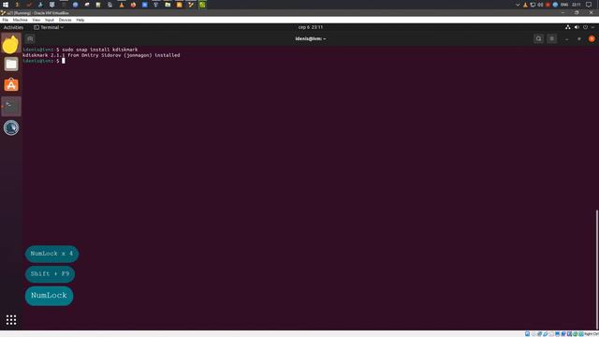Open the VirtualBox Help menu

[x=80, y=20]
